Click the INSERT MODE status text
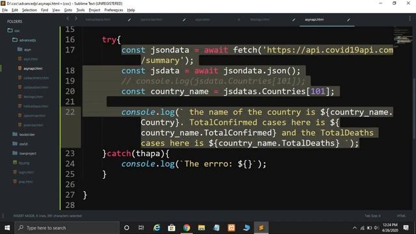This screenshot has height=234, width=416. coord(47,216)
